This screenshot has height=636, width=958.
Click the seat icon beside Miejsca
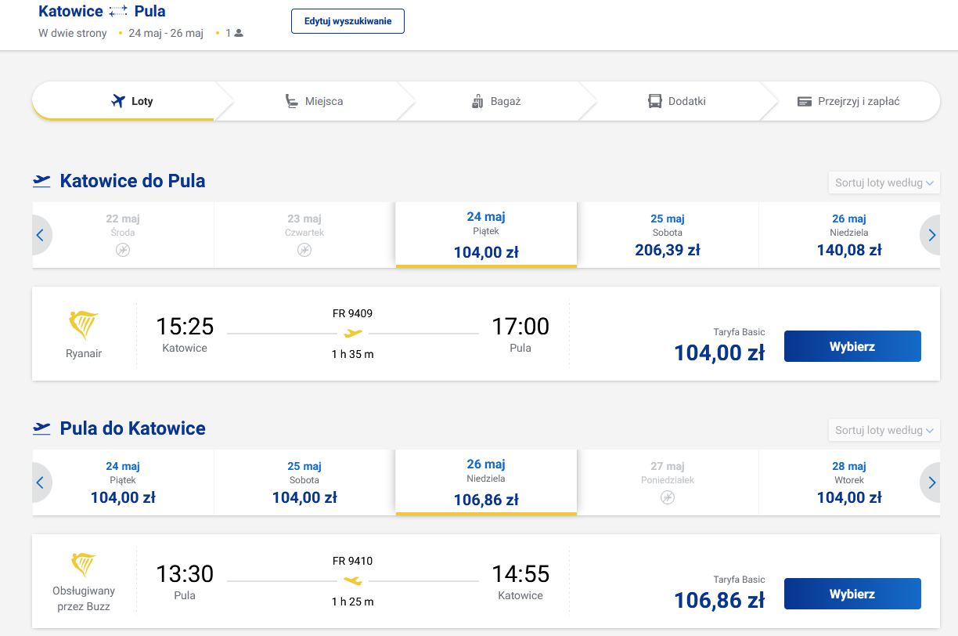click(292, 101)
